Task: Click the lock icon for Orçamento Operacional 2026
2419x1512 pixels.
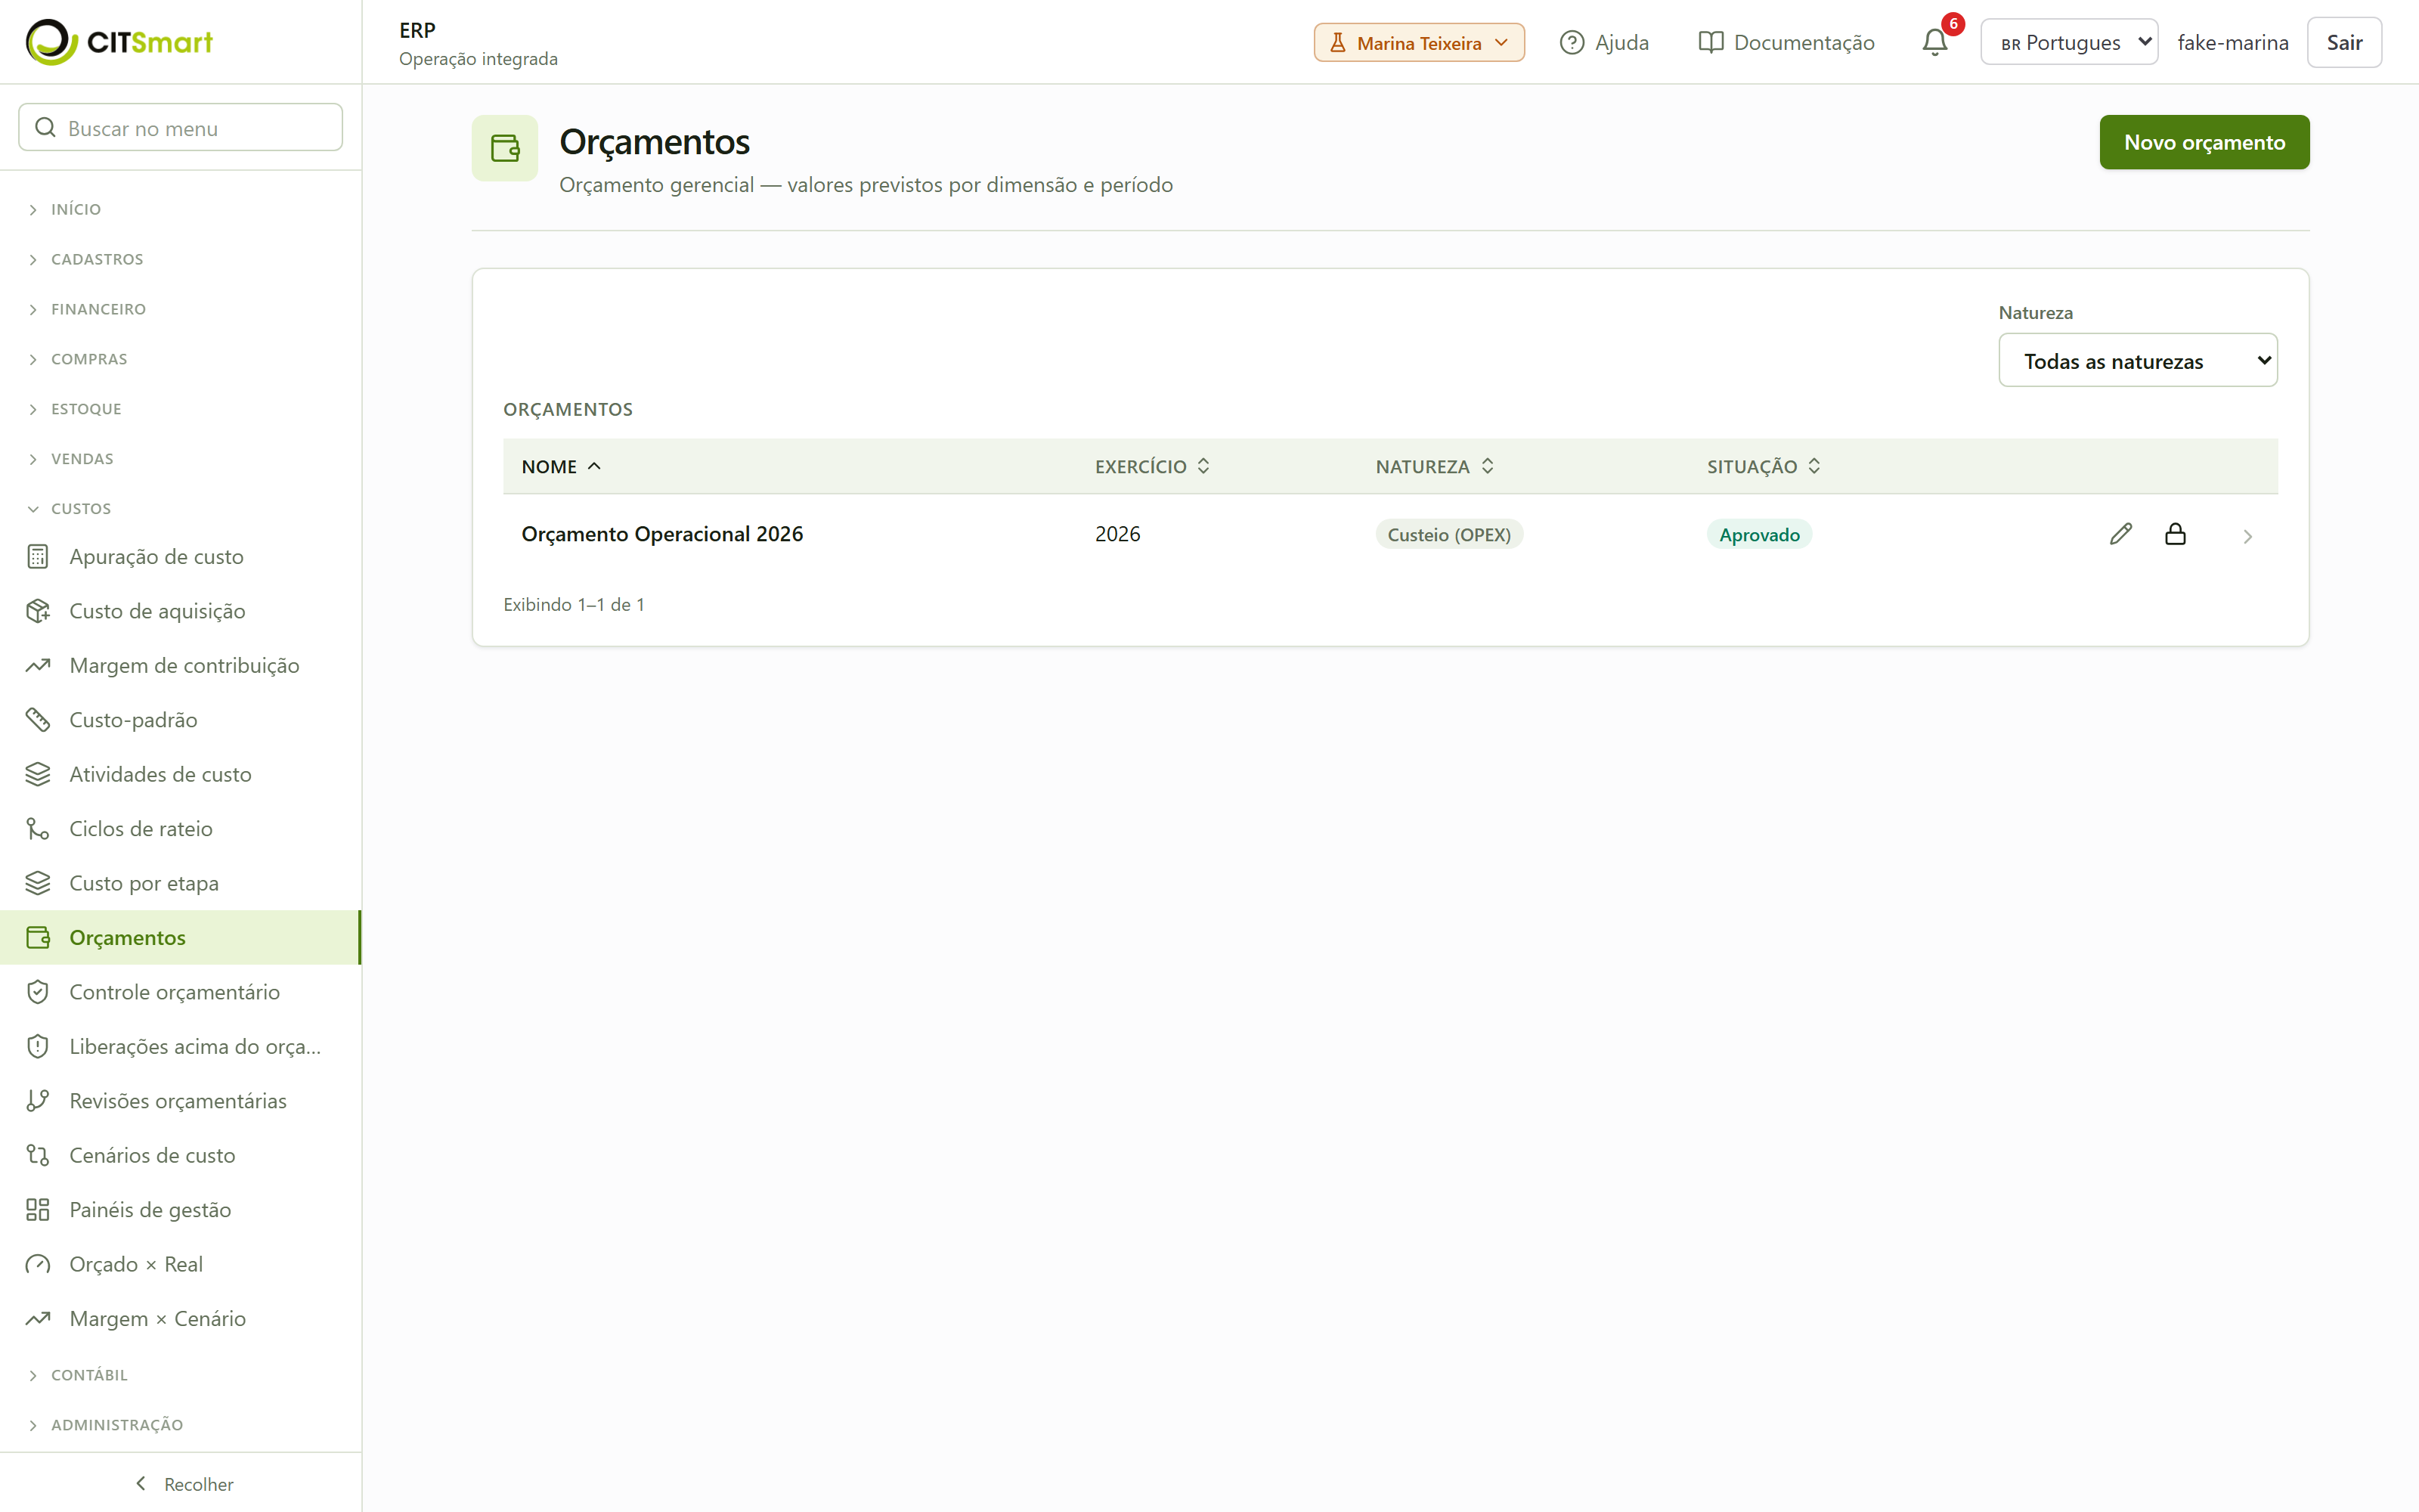Action: [x=2175, y=534]
